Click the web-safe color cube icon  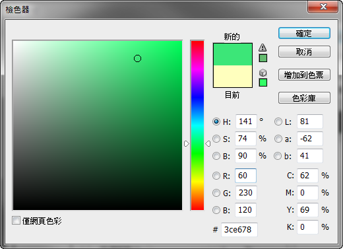click(x=263, y=73)
